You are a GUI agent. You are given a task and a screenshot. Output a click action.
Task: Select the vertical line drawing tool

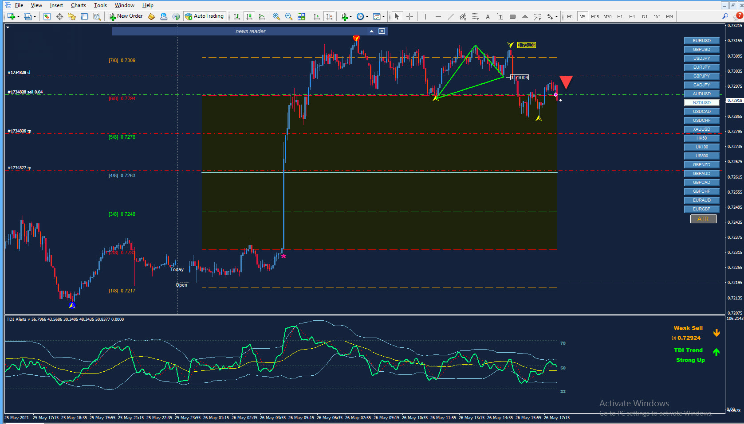(425, 16)
